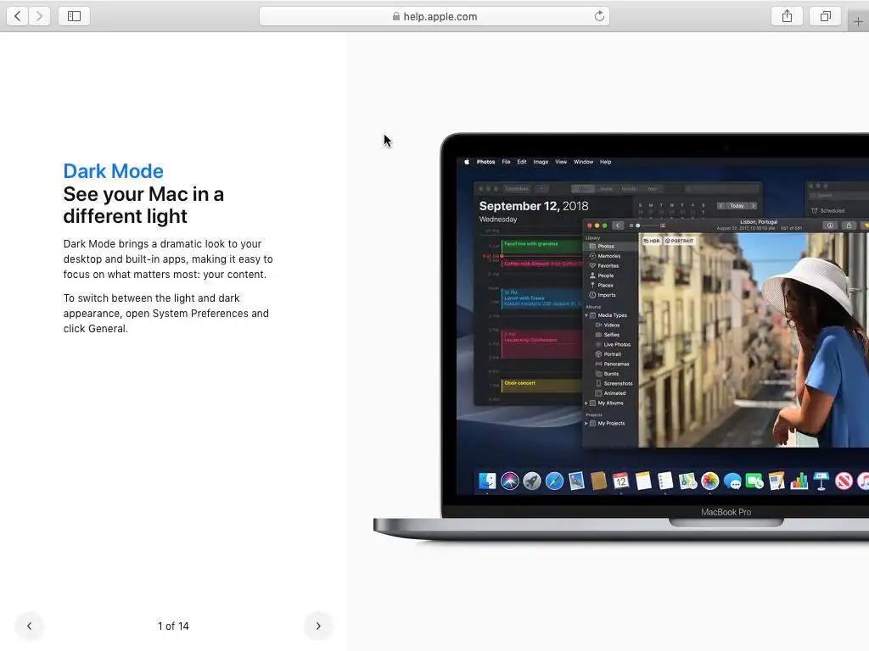Click the Keynote podium icon in pictured Dock
Image resolution: width=869 pixels, height=651 pixels.
[x=821, y=481]
